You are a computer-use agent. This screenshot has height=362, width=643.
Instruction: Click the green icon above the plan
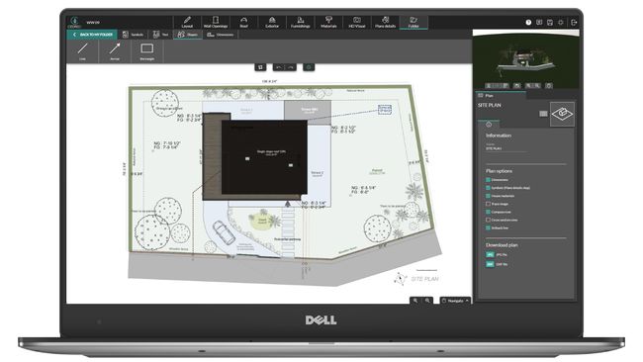tap(309, 67)
